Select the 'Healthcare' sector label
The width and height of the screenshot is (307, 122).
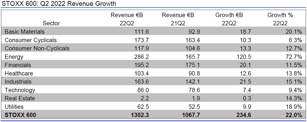pyautogui.click(x=19, y=73)
